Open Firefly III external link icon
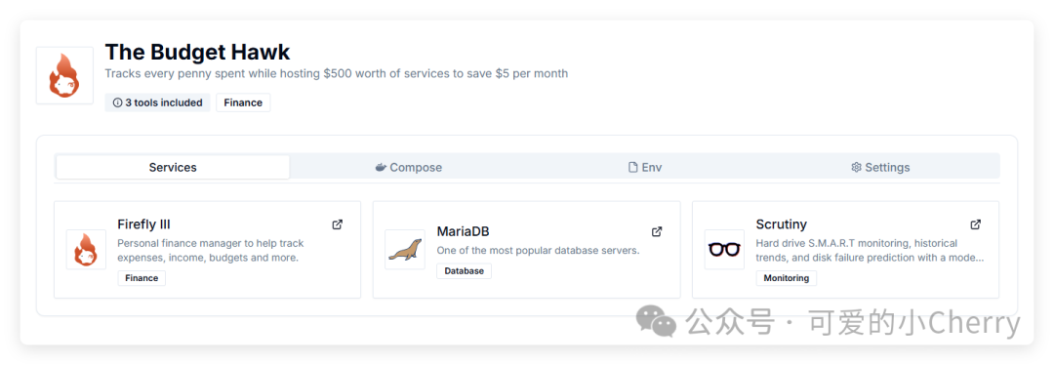Viewport: 1054px width, 365px height. pyautogui.click(x=338, y=224)
